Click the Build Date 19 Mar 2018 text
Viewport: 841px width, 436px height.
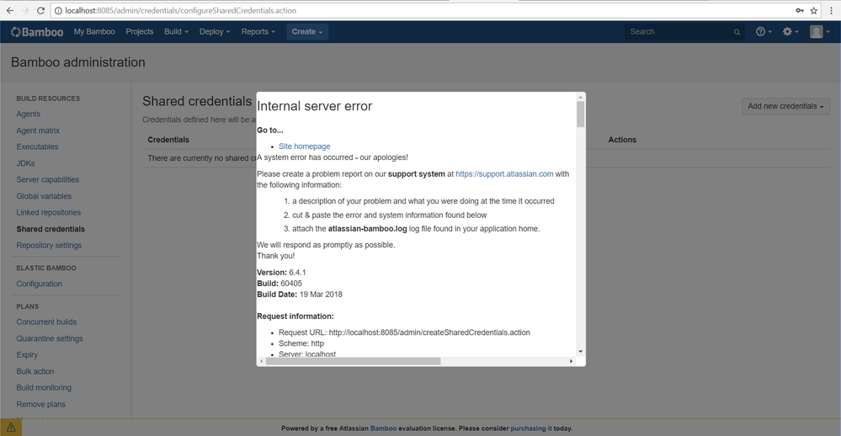(x=300, y=295)
